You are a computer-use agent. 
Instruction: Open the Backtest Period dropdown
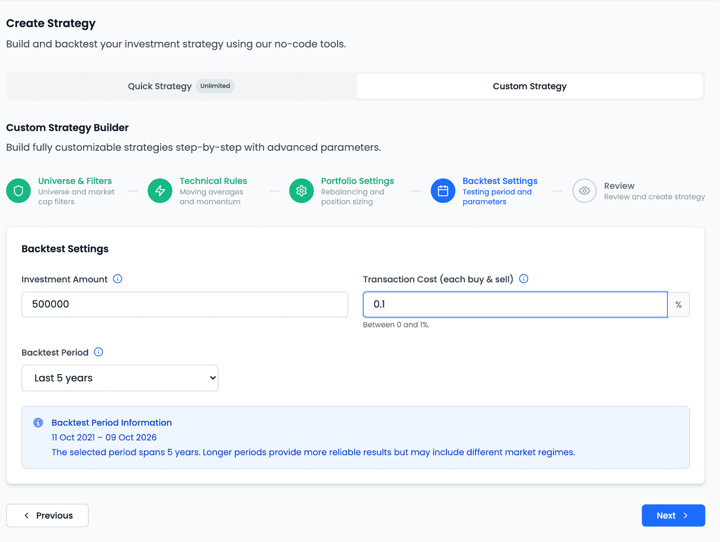click(120, 378)
